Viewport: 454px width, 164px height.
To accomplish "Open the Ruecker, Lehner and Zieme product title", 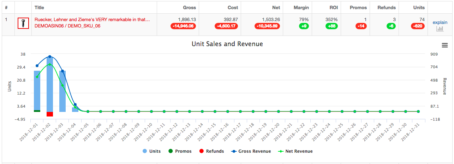I will pyautogui.click(x=92, y=20).
